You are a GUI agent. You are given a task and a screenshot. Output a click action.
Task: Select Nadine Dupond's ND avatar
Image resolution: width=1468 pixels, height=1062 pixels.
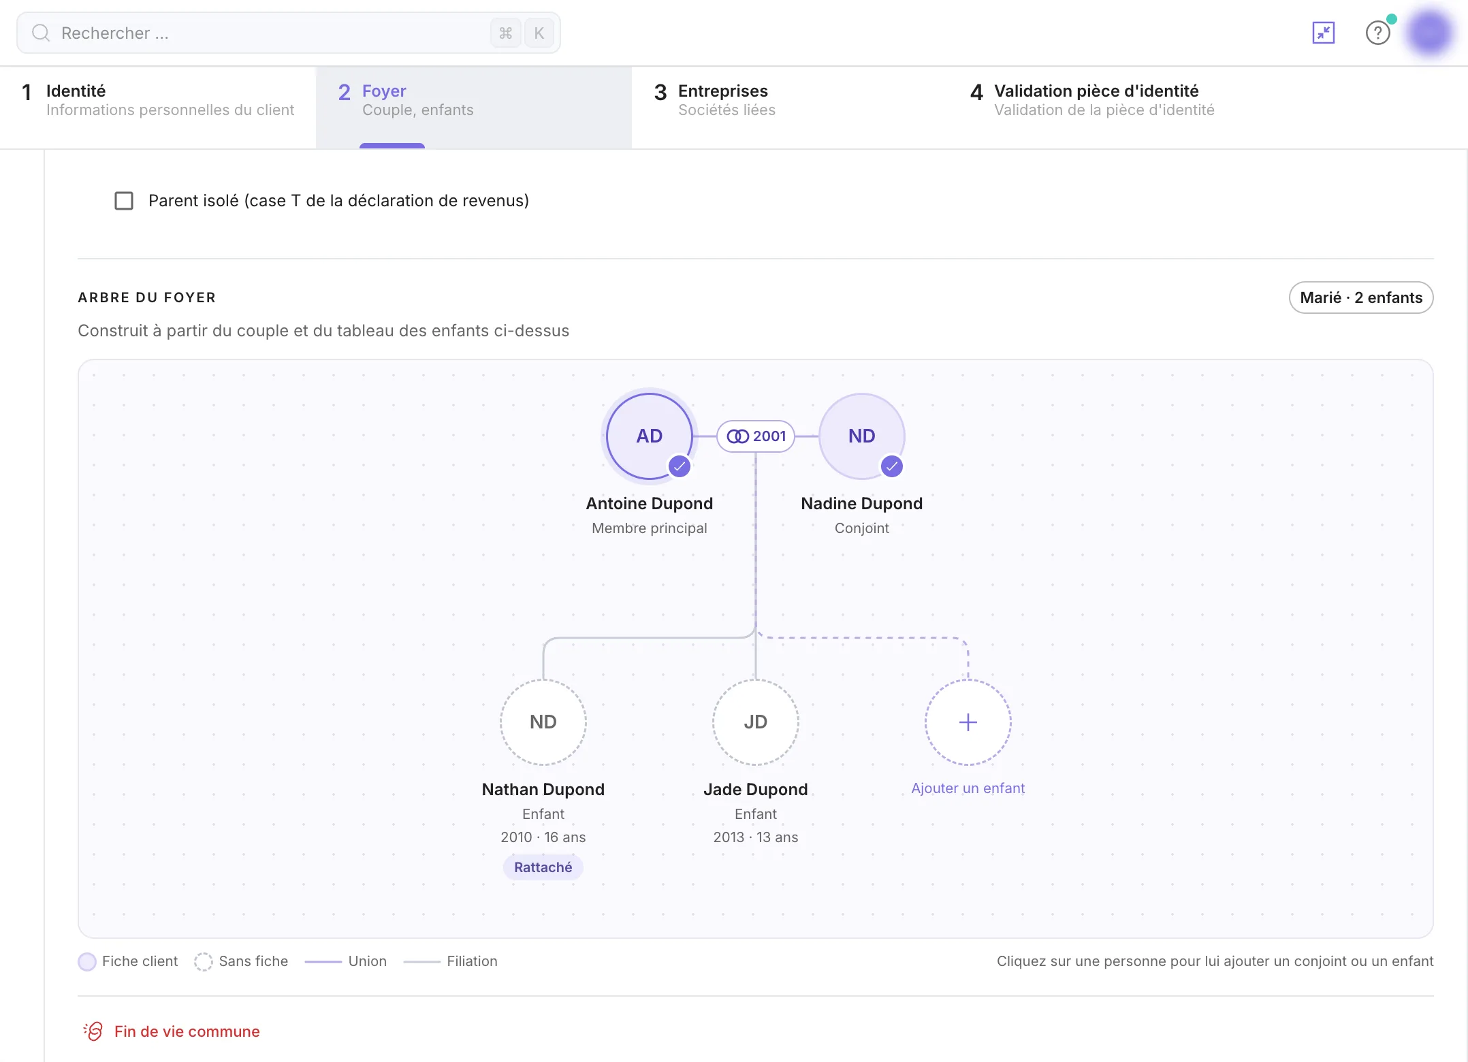[861, 436]
